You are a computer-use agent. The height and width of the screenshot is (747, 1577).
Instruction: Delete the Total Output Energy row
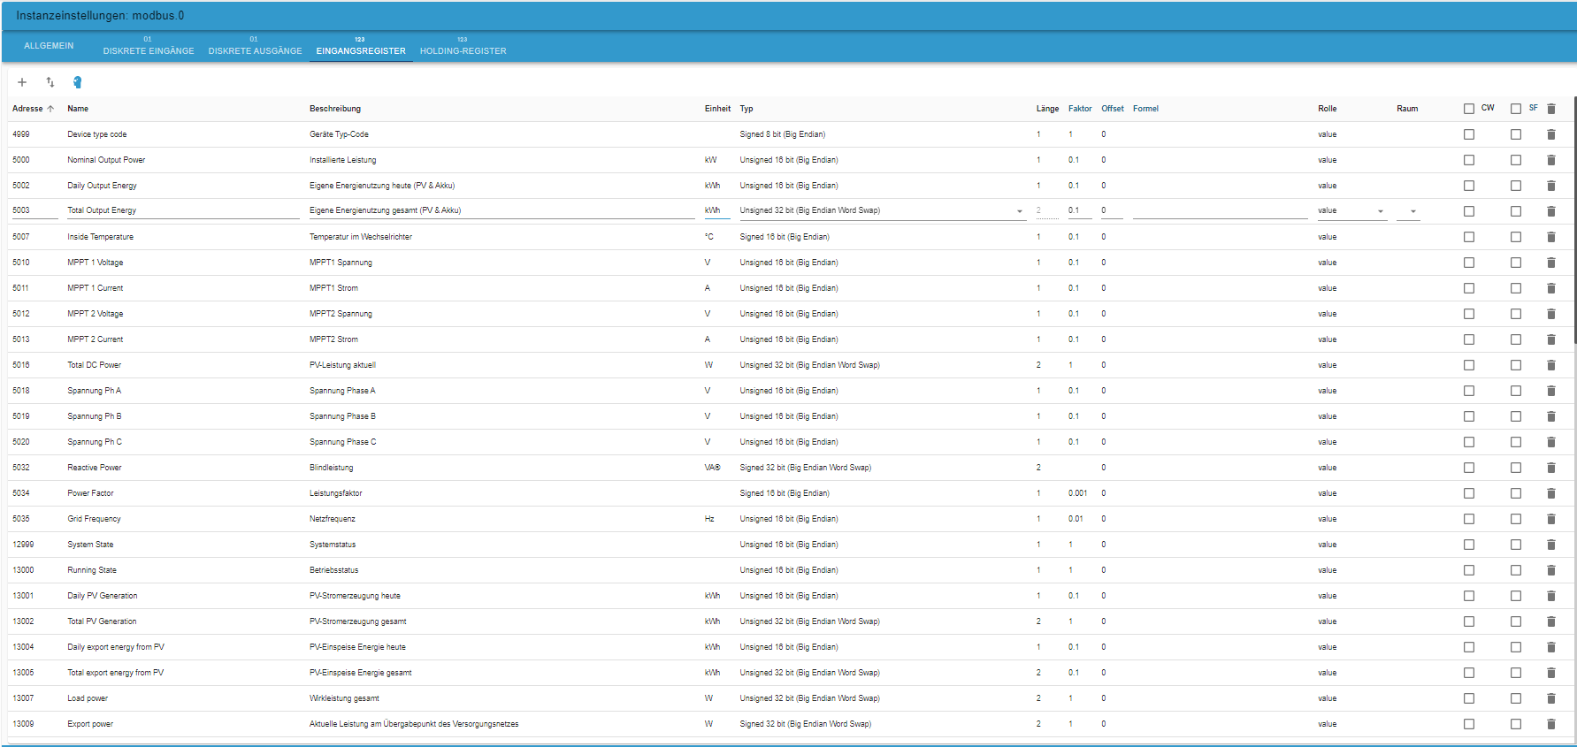(x=1550, y=211)
